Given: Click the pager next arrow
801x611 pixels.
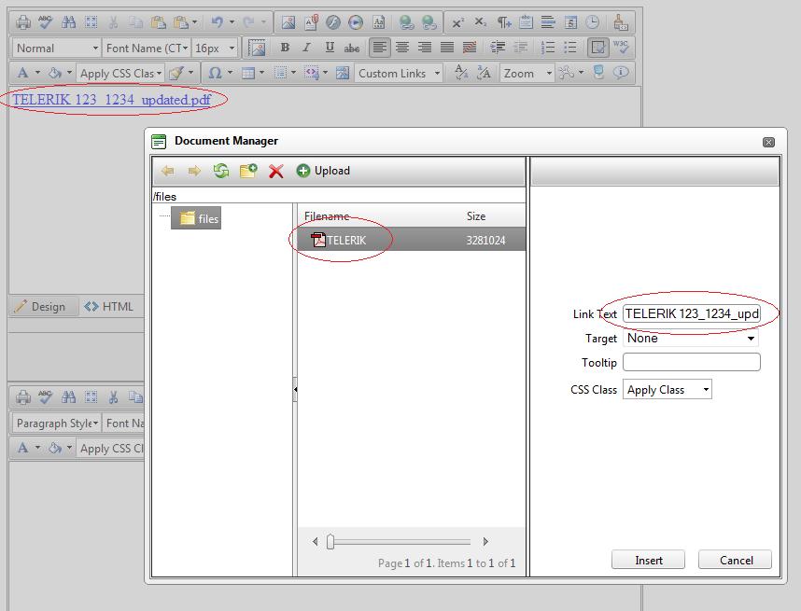Looking at the screenshot, I should [x=485, y=541].
